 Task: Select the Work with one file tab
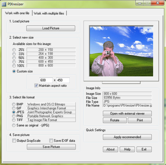tap(17, 13)
